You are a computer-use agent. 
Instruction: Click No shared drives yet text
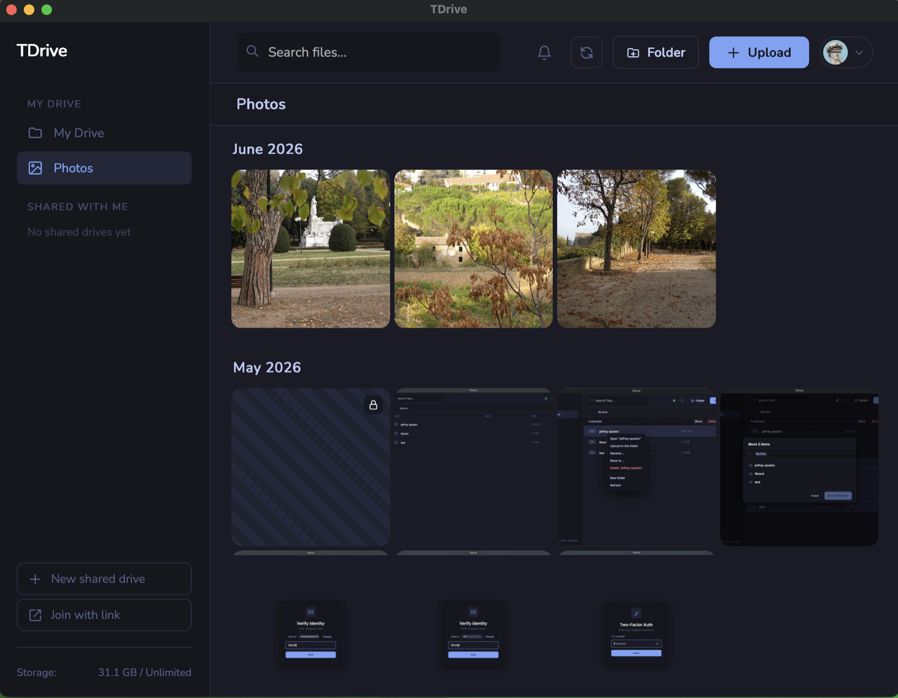point(79,232)
